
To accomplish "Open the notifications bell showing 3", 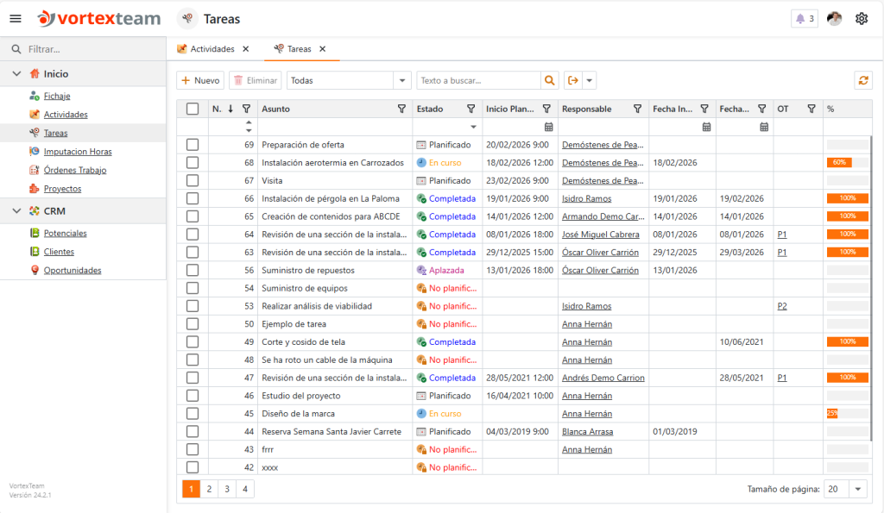I will [805, 19].
